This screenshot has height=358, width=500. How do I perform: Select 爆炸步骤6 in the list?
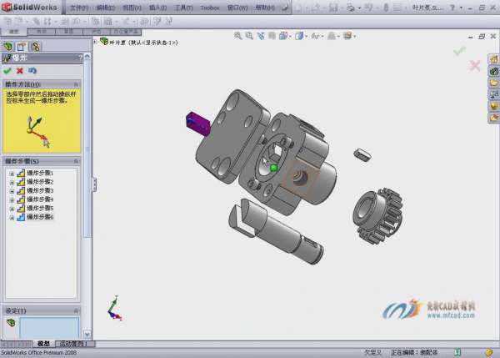pyautogui.click(x=40, y=217)
